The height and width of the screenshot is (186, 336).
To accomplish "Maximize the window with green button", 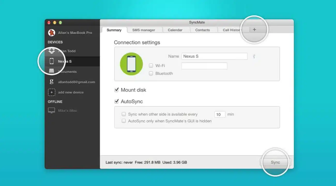I will pos(60,23).
